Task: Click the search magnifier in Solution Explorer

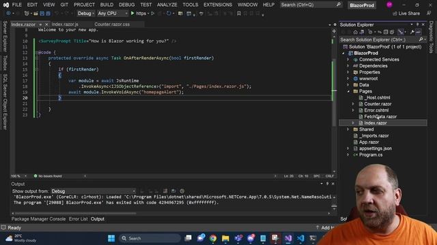Action: click(x=421, y=39)
